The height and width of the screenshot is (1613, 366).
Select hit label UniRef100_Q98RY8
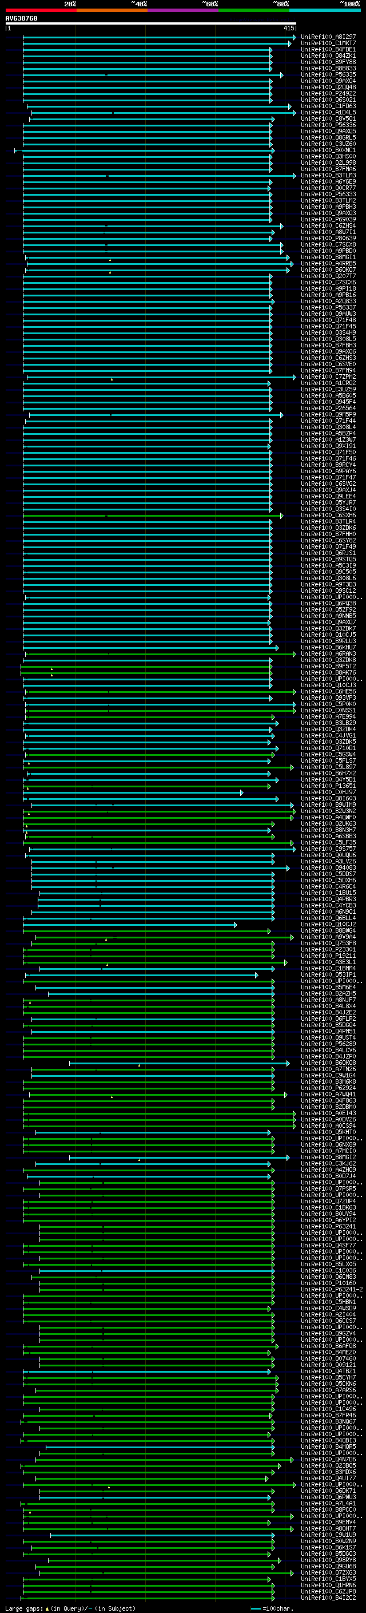328,1560
